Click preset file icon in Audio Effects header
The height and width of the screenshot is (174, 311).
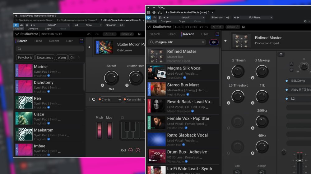160,17
